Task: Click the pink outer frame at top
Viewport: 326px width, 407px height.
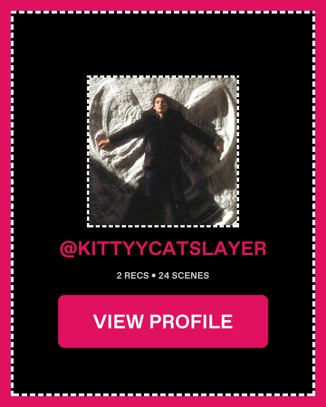Action: click(163, 5)
